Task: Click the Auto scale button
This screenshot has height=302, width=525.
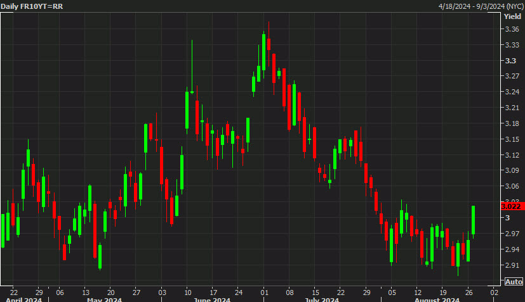Action: (514, 282)
